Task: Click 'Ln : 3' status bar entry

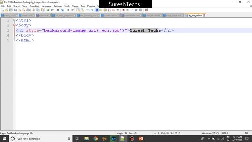Action: coord(156,133)
